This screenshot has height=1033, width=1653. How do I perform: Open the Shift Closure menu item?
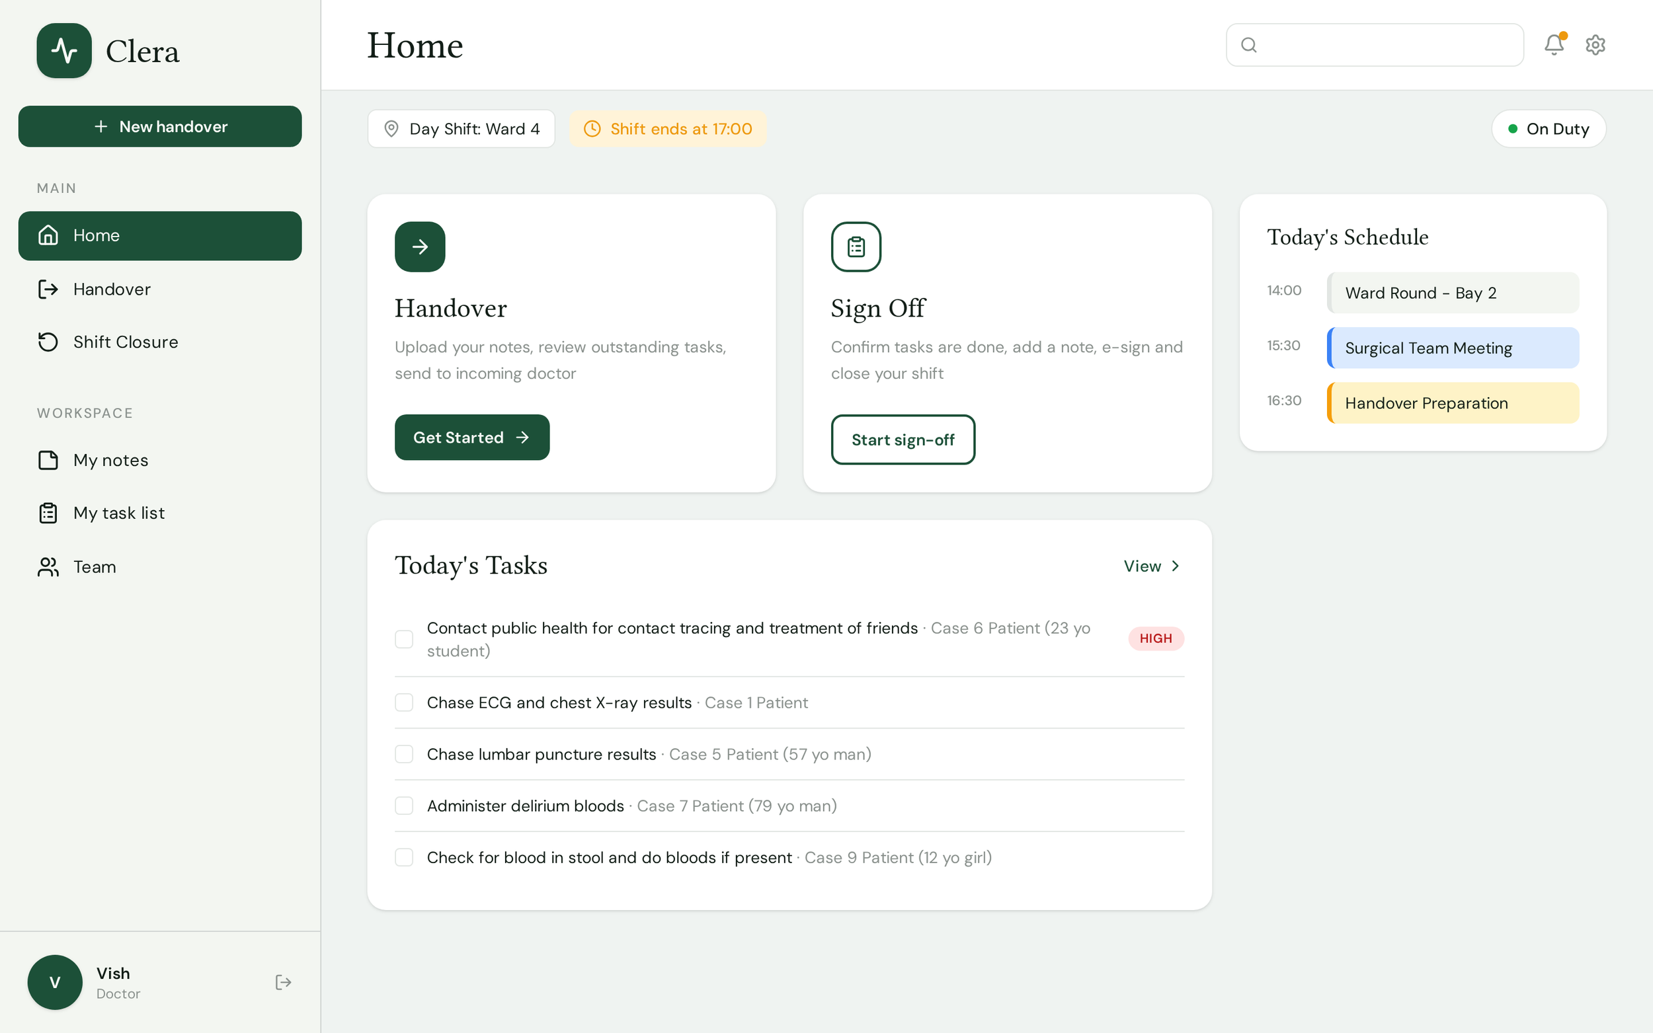160,342
